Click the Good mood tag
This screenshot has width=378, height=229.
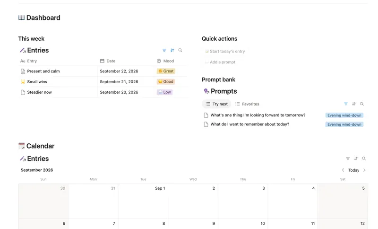point(166,81)
